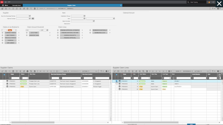The height and width of the screenshot is (125, 223).
Task: Click the Buy-from Business Partner column header link
Action: click(x=59, y=74)
